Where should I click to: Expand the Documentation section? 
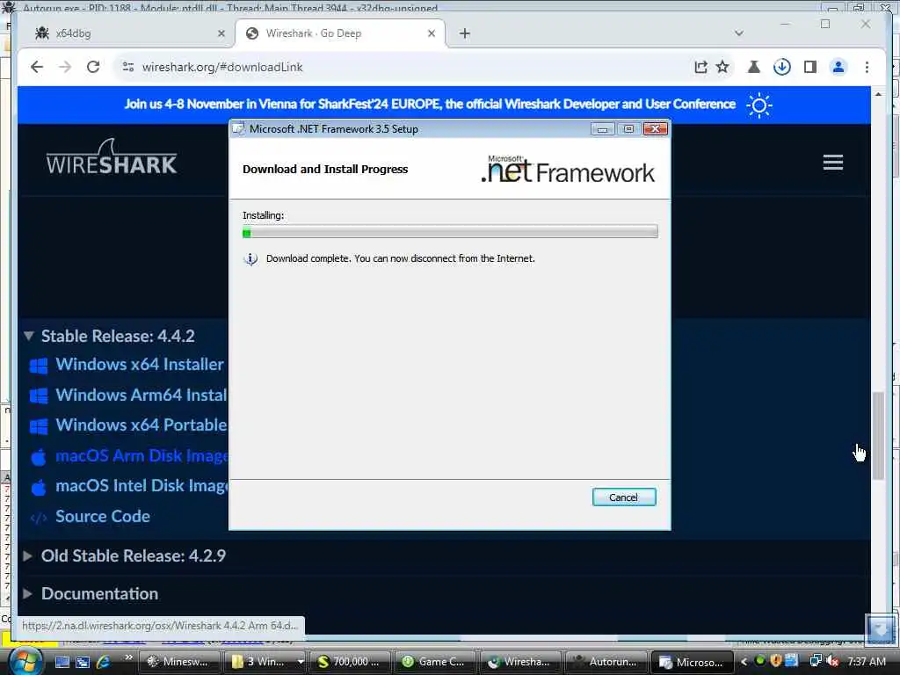click(99, 593)
